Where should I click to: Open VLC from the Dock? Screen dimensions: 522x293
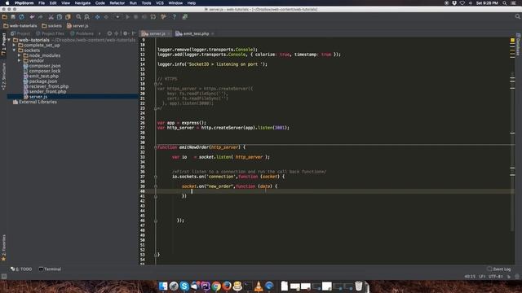click(x=259, y=286)
